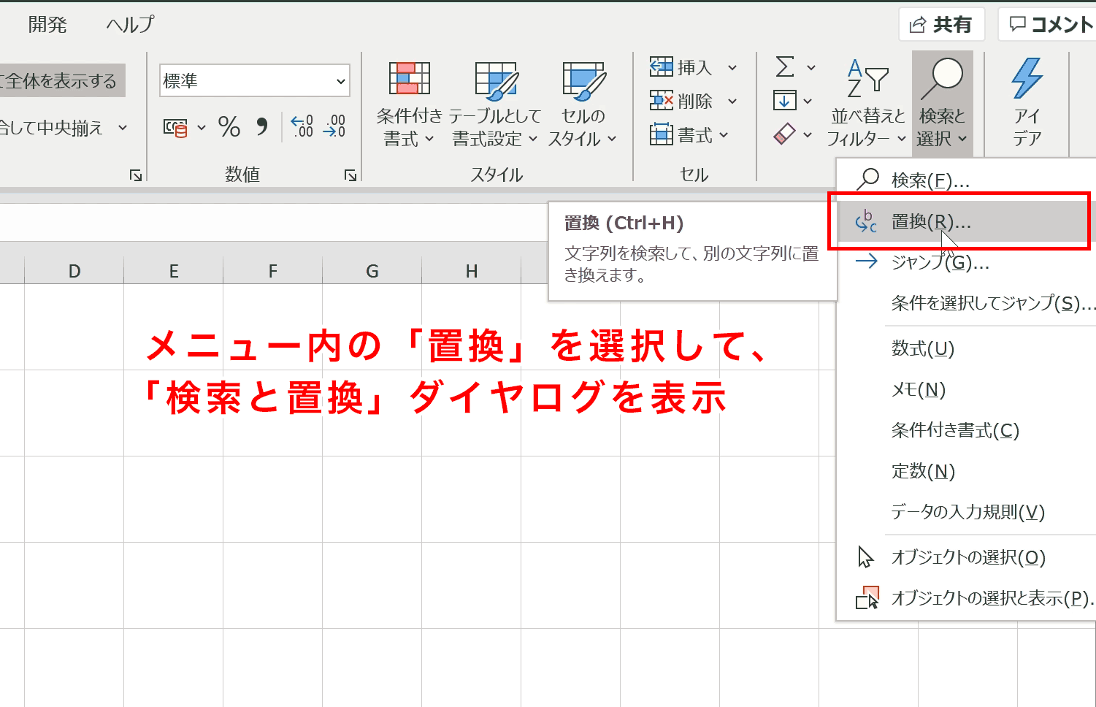The width and height of the screenshot is (1096, 707).
Task: Click the Delete cells icon
Action: tap(661, 101)
